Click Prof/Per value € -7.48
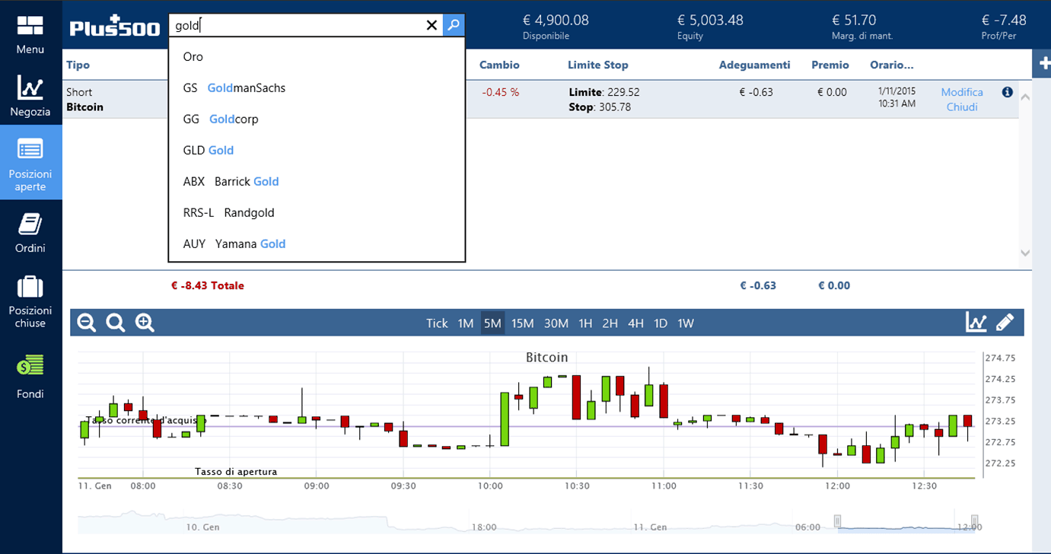 click(1004, 21)
